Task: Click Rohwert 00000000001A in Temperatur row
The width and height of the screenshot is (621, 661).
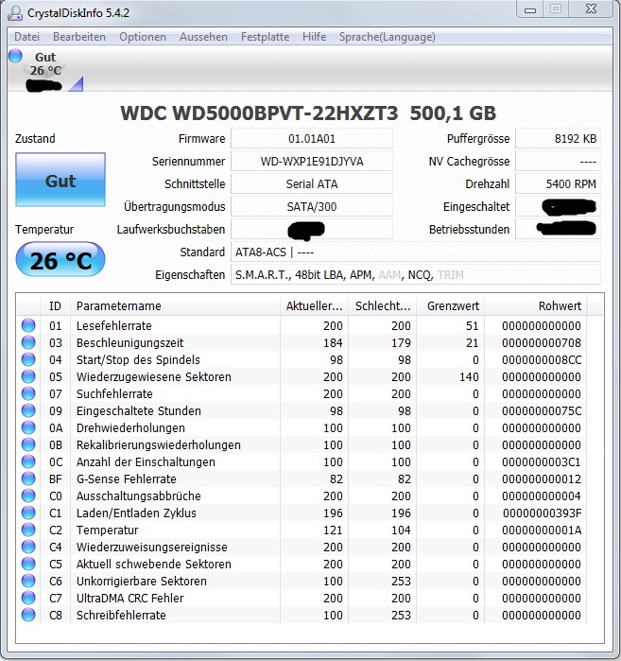Action: (x=542, y=530)
